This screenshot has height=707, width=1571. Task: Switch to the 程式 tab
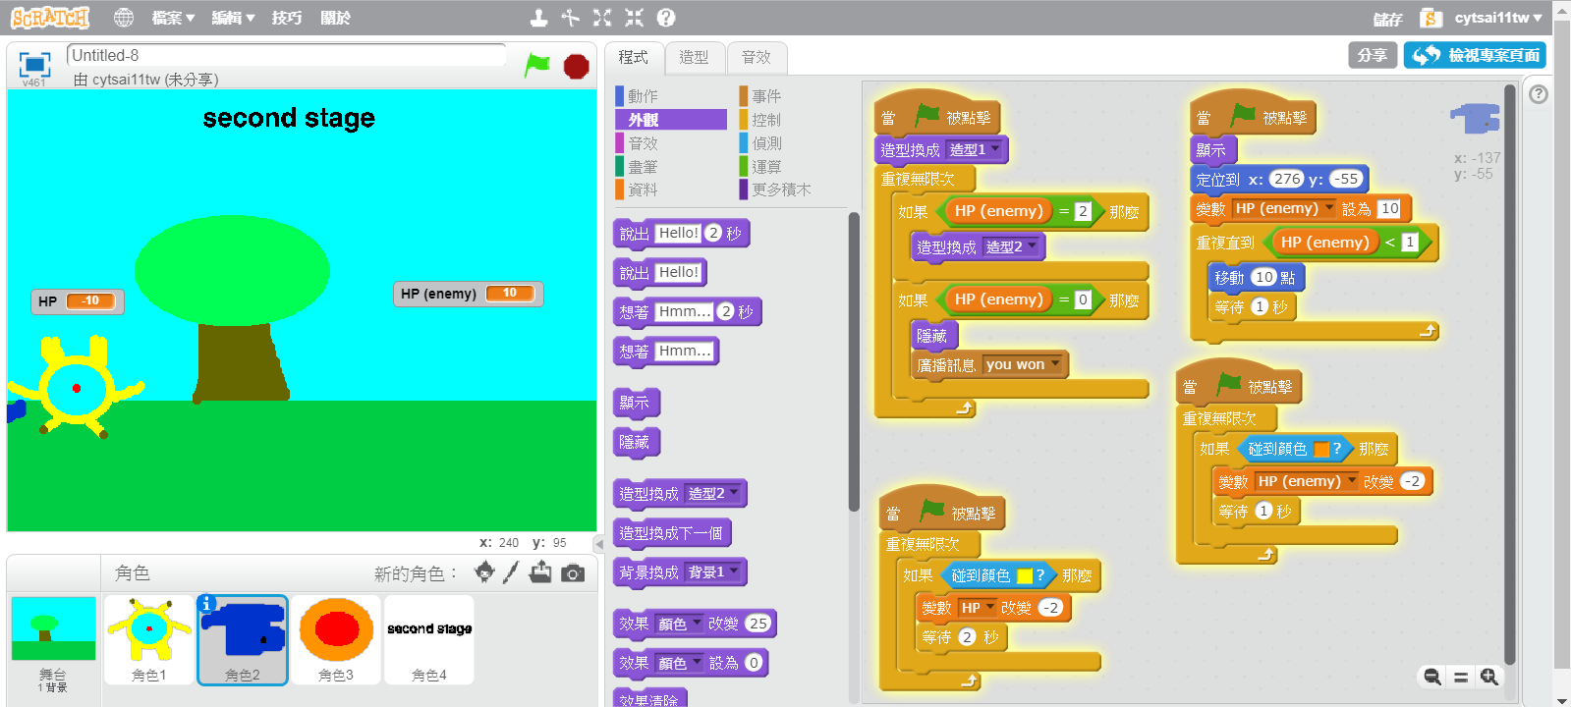634,58
